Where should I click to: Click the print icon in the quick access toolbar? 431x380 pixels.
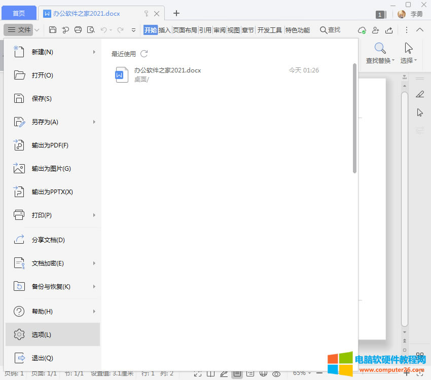click(x=78, y=30)
